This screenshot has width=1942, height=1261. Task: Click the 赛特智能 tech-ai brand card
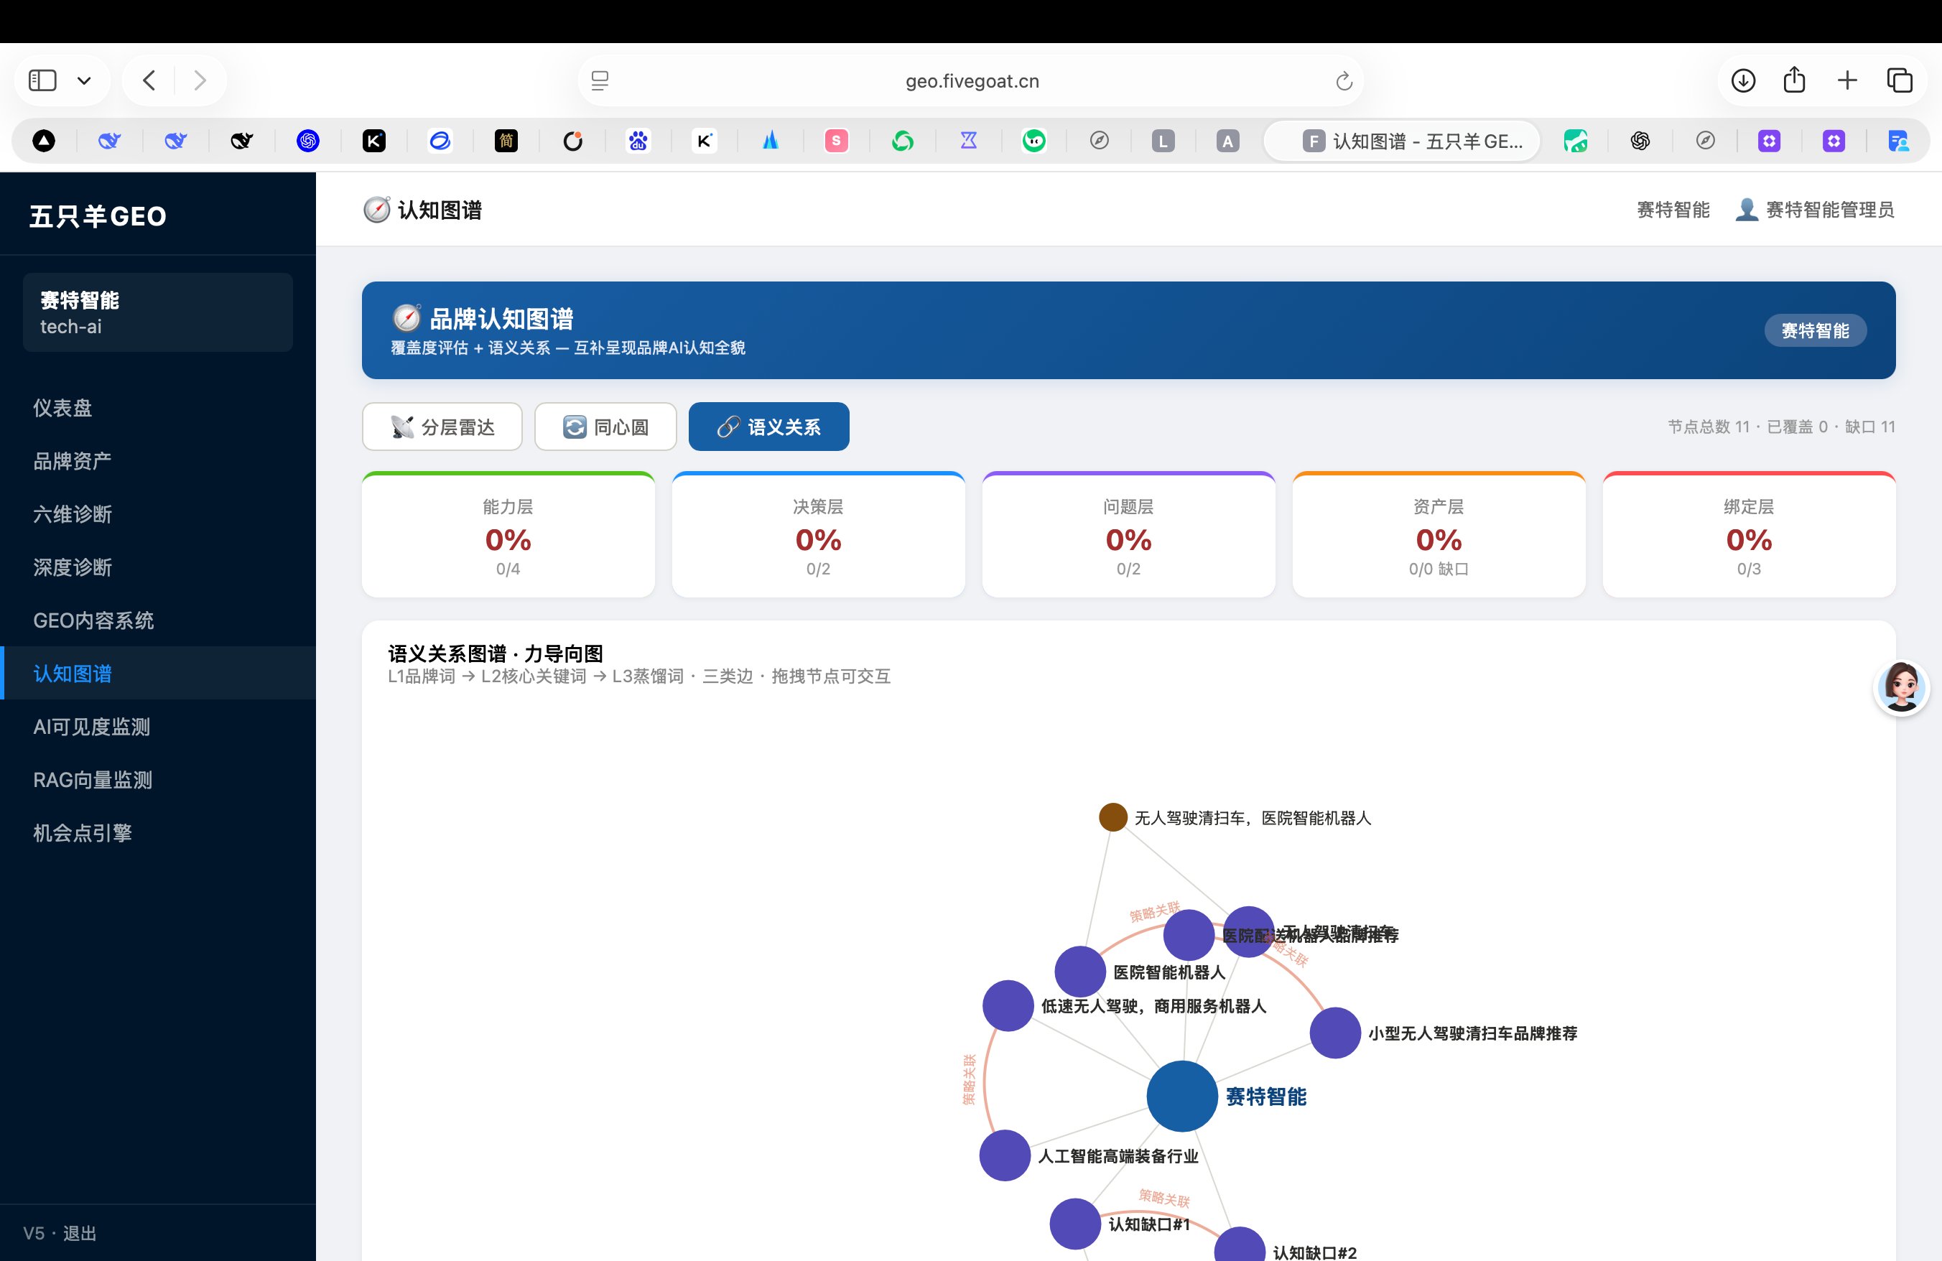[x=157, y=312]
